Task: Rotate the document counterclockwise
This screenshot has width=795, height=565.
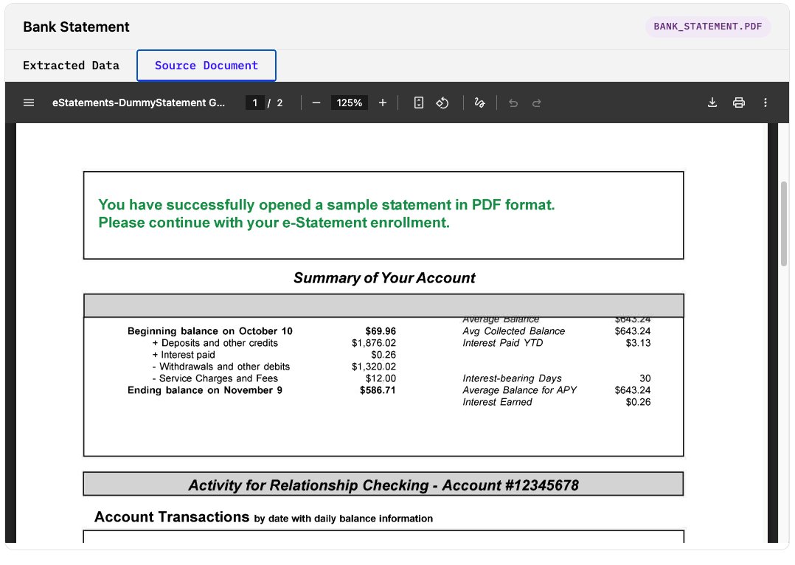Action: tap(442, 103)
